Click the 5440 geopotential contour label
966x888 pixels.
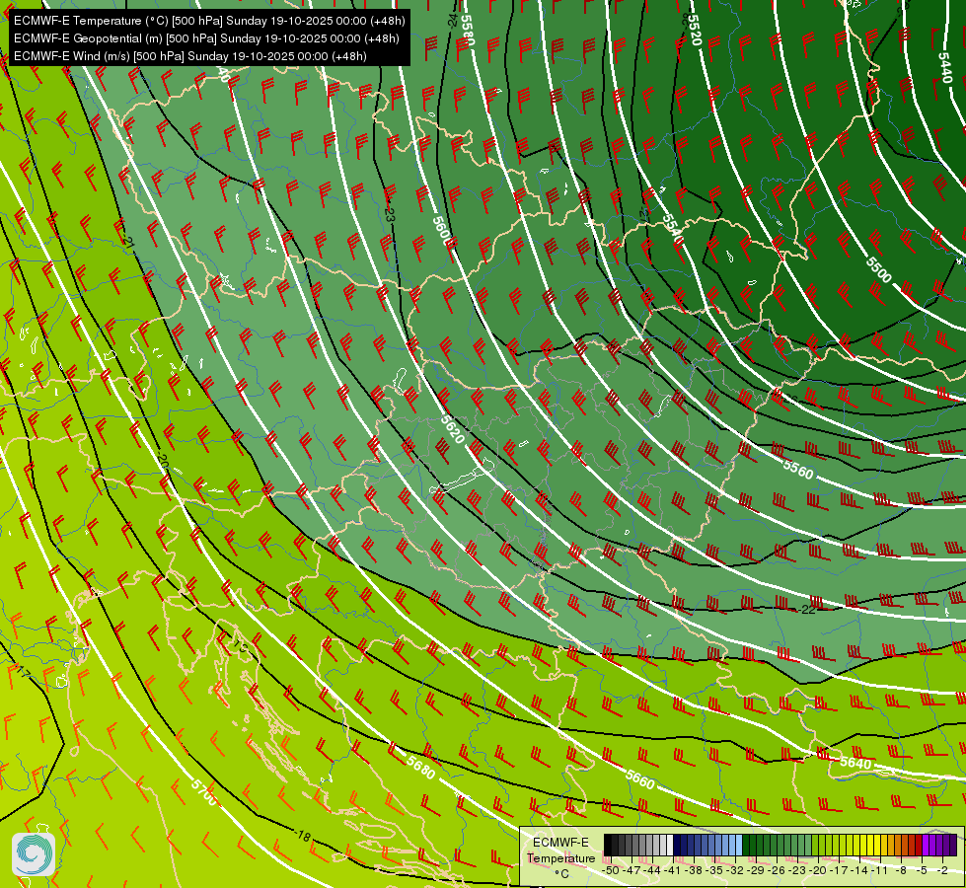tap(945, 68)
